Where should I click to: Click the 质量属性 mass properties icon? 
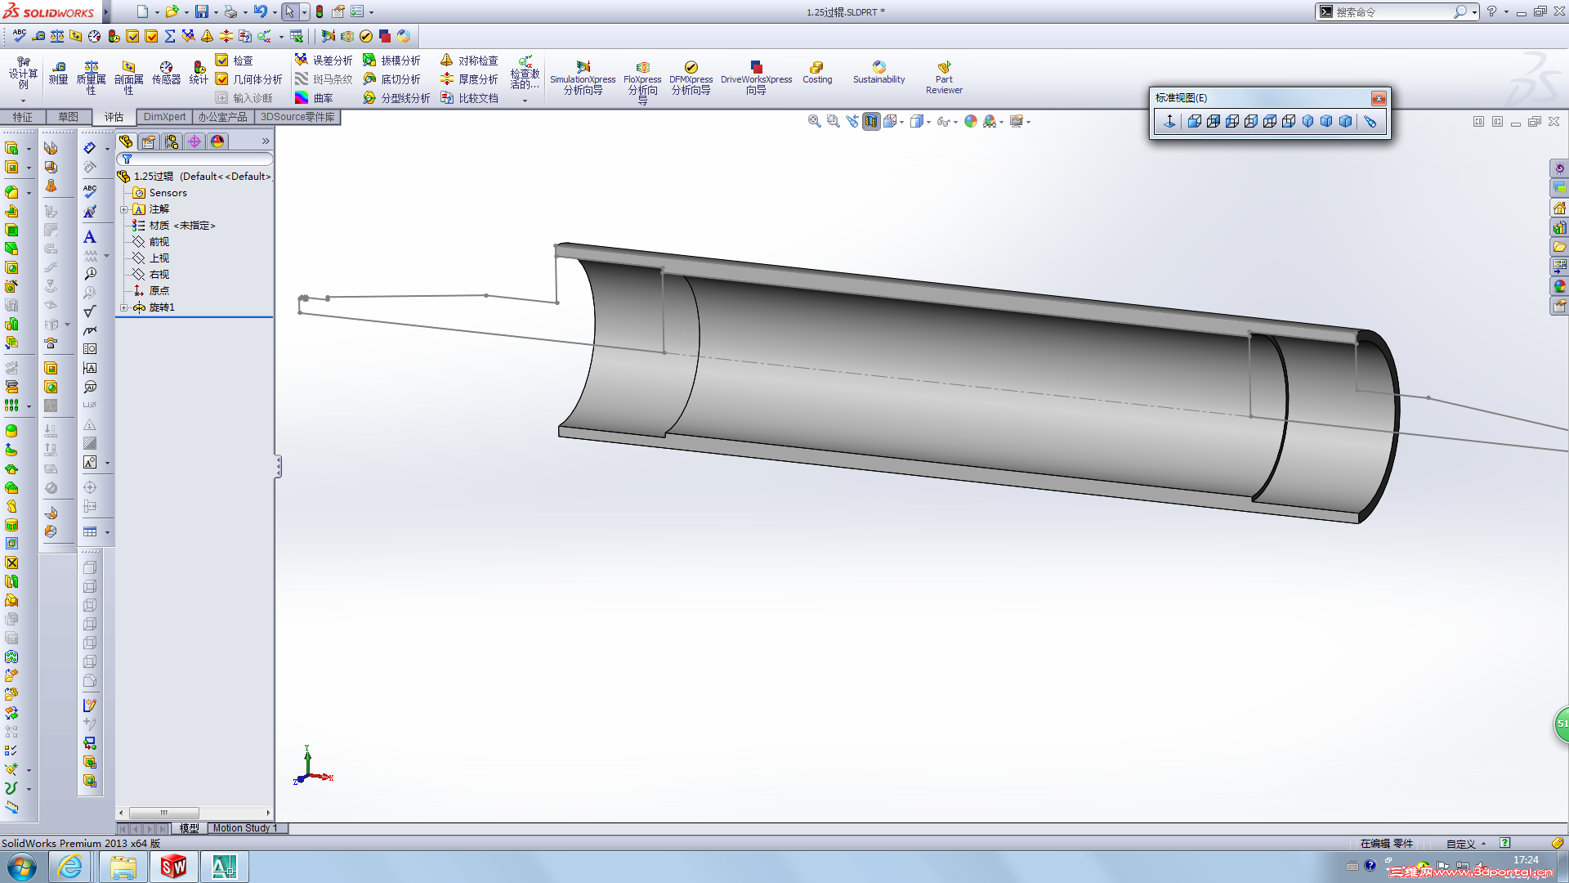tap(91, 72)
